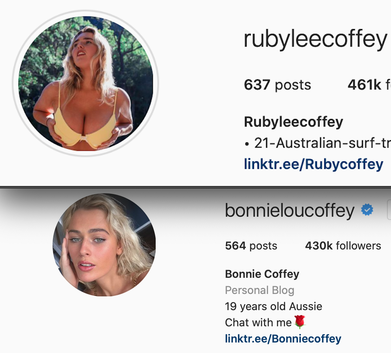The width and height of the screenshot is (391, 353).
Task: Open bonnieloucoffey profile picture
Action: [104, 245]
